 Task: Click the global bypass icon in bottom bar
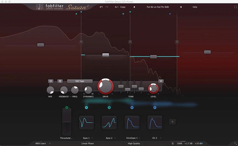[x=172, y=143]
